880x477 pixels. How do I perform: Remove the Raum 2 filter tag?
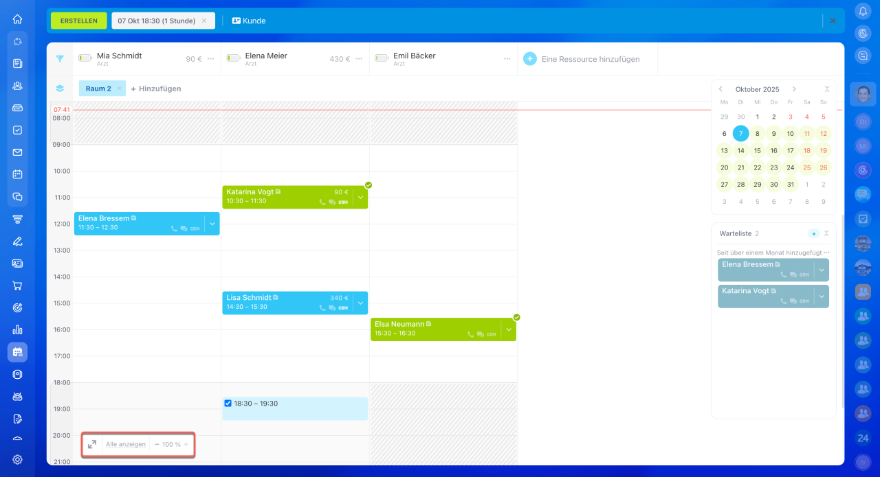tap(119, 89)
